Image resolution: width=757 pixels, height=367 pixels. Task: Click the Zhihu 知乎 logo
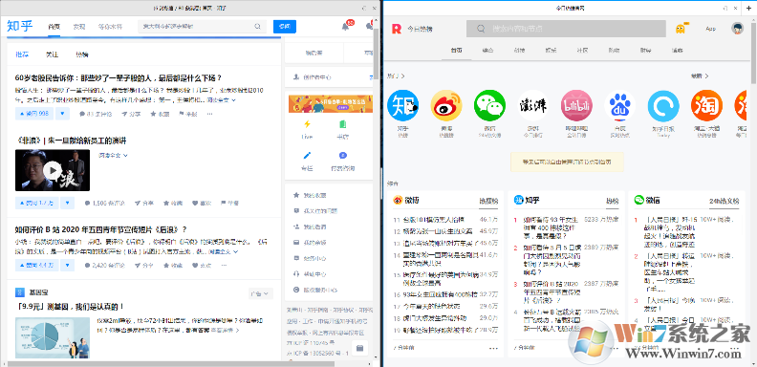(20, 26)
